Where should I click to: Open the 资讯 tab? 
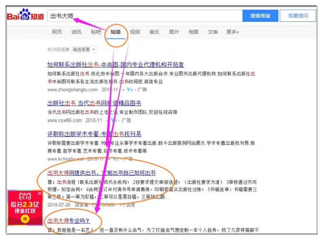76,32
